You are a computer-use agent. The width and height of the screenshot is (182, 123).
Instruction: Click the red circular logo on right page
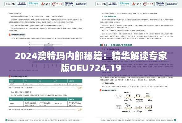148,4
